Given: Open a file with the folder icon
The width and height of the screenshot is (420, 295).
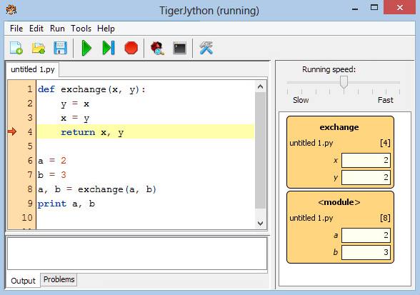Looking at the screenshot, I should pyautogui.click(x=39, y=48).
